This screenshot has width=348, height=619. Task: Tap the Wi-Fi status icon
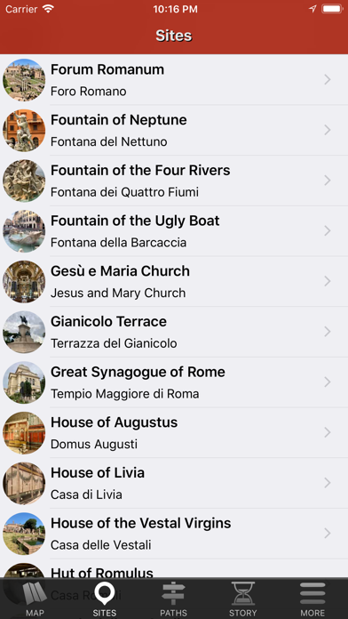pos(48,9)
